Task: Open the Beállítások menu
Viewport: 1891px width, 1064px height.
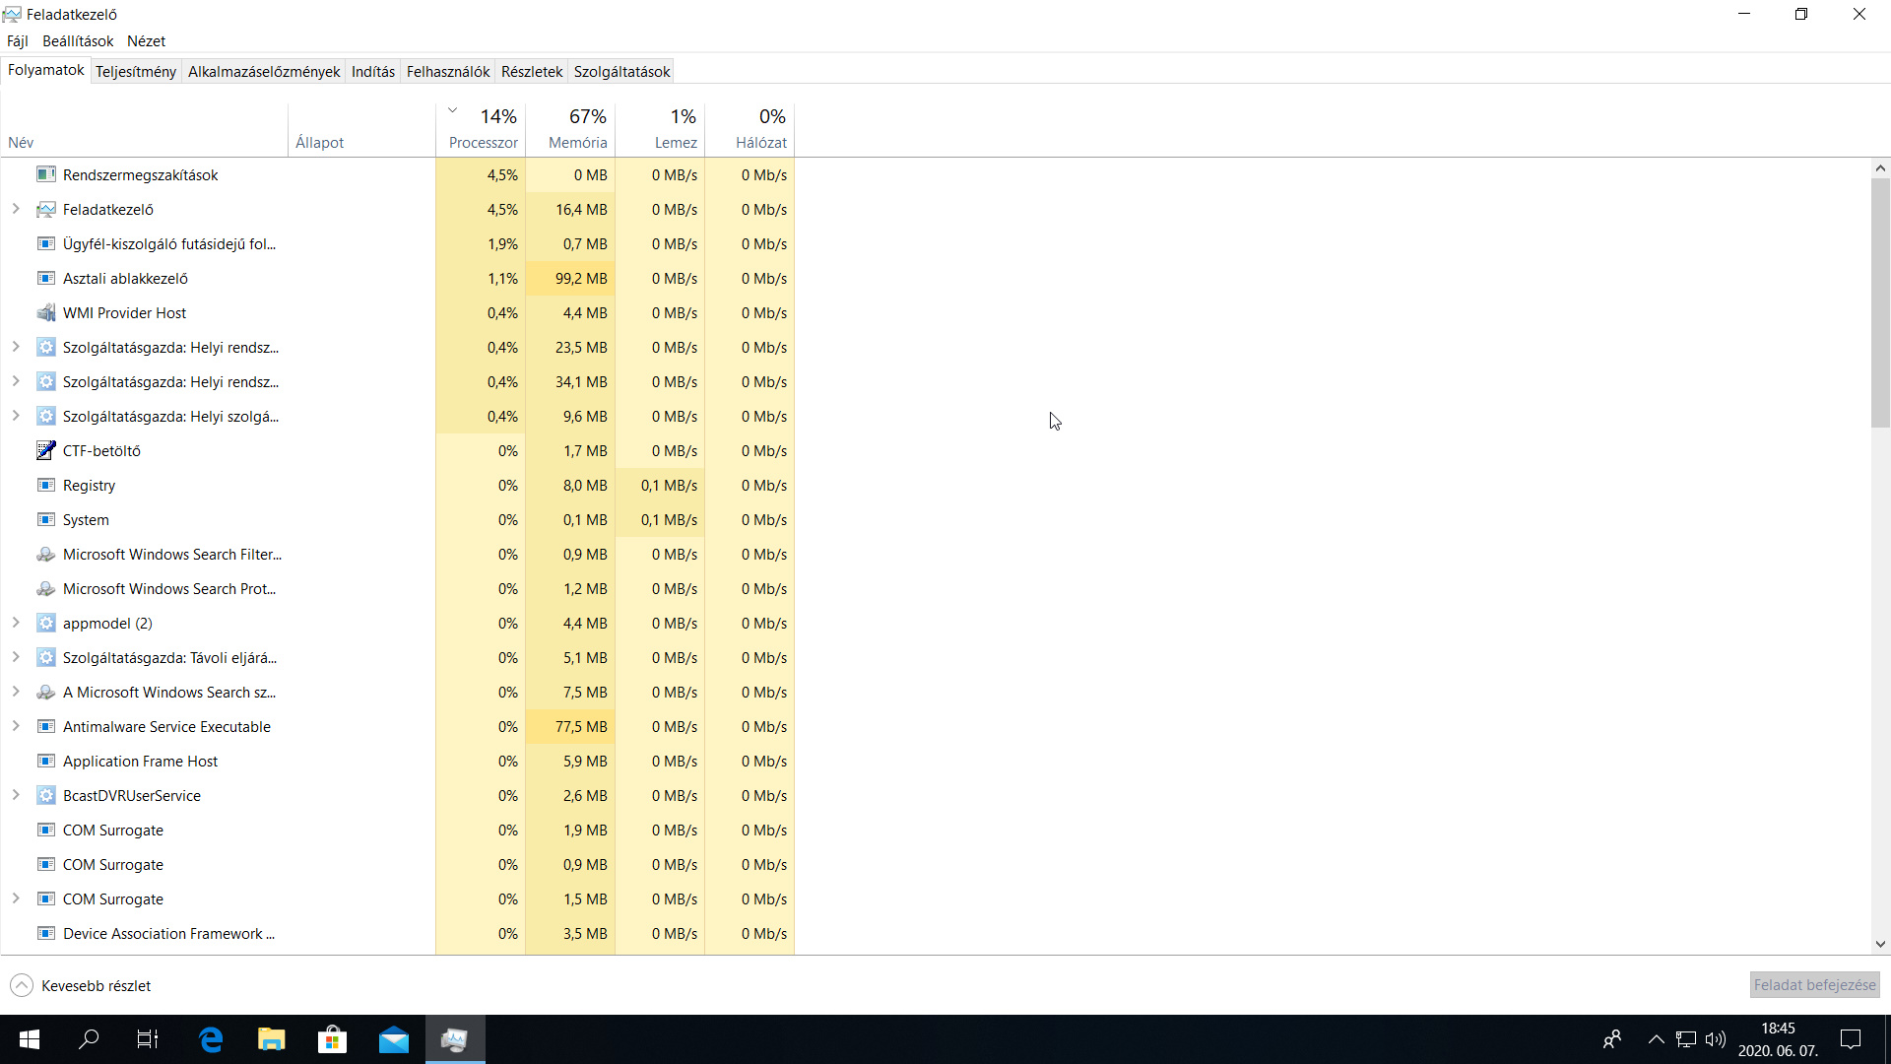Action: click(78, 41)
